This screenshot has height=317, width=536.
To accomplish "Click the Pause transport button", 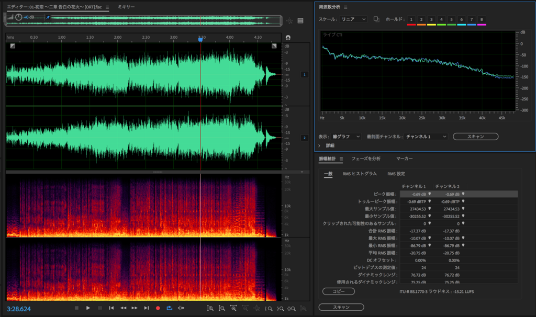I will point(100,308).
